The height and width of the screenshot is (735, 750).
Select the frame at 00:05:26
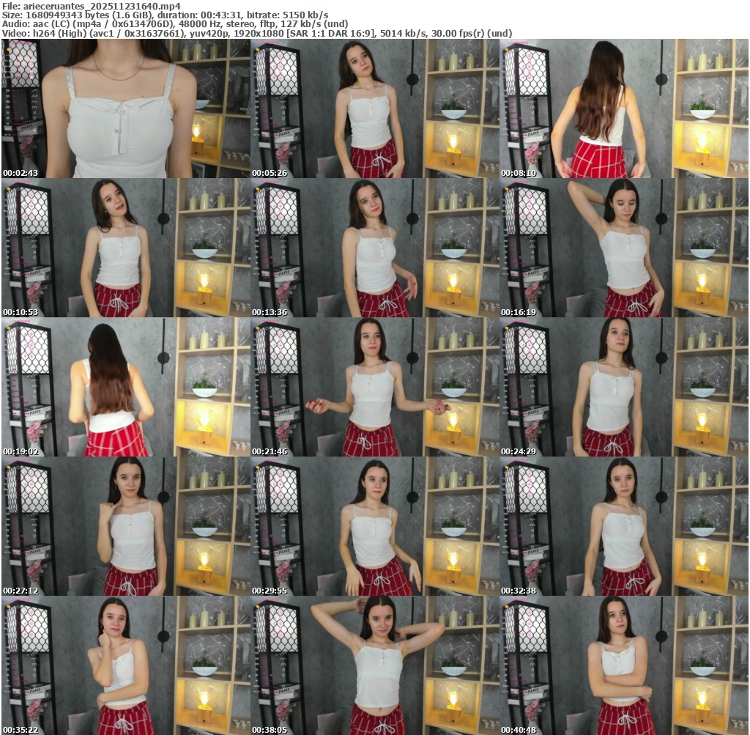[x=374, y=108]
